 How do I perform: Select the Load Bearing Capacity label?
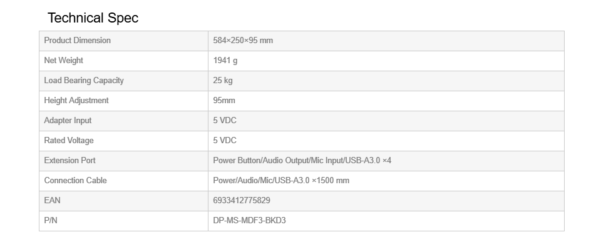tap(84, 81)
